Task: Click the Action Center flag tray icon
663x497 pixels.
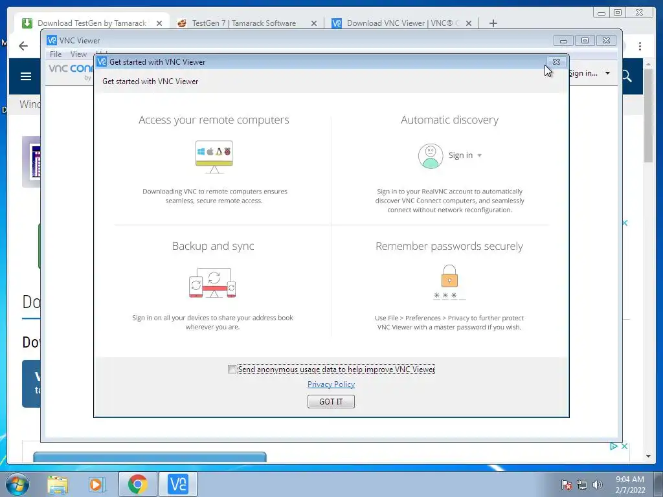Action: coord(566,485)
